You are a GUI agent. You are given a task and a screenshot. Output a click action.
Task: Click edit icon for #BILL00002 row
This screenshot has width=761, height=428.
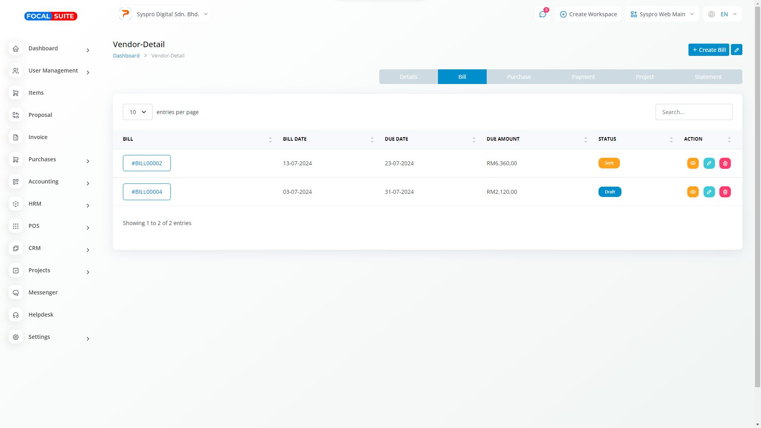click(709, 163)
